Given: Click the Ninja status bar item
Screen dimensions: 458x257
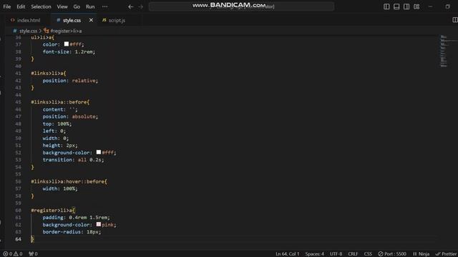Looking at the screenshot, I should (421, 254).
